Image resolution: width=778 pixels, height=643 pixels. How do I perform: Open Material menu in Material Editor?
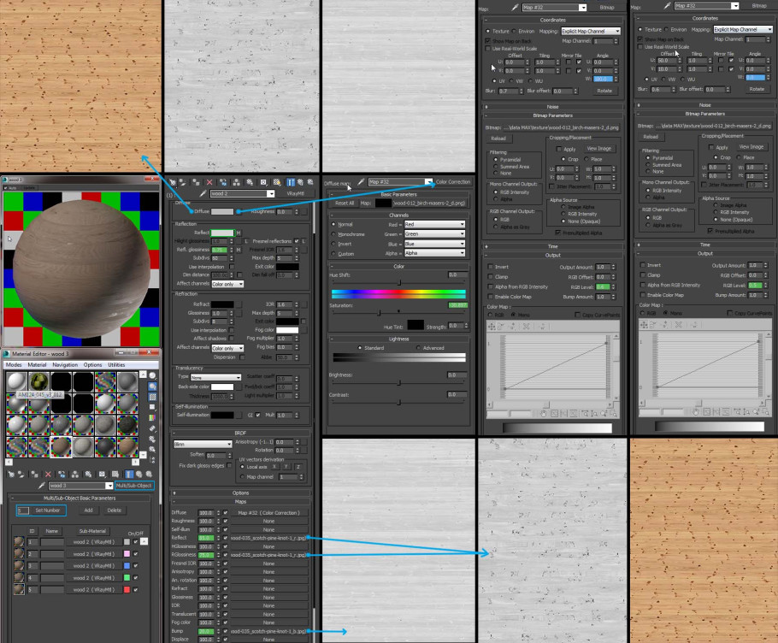[37, 364]
